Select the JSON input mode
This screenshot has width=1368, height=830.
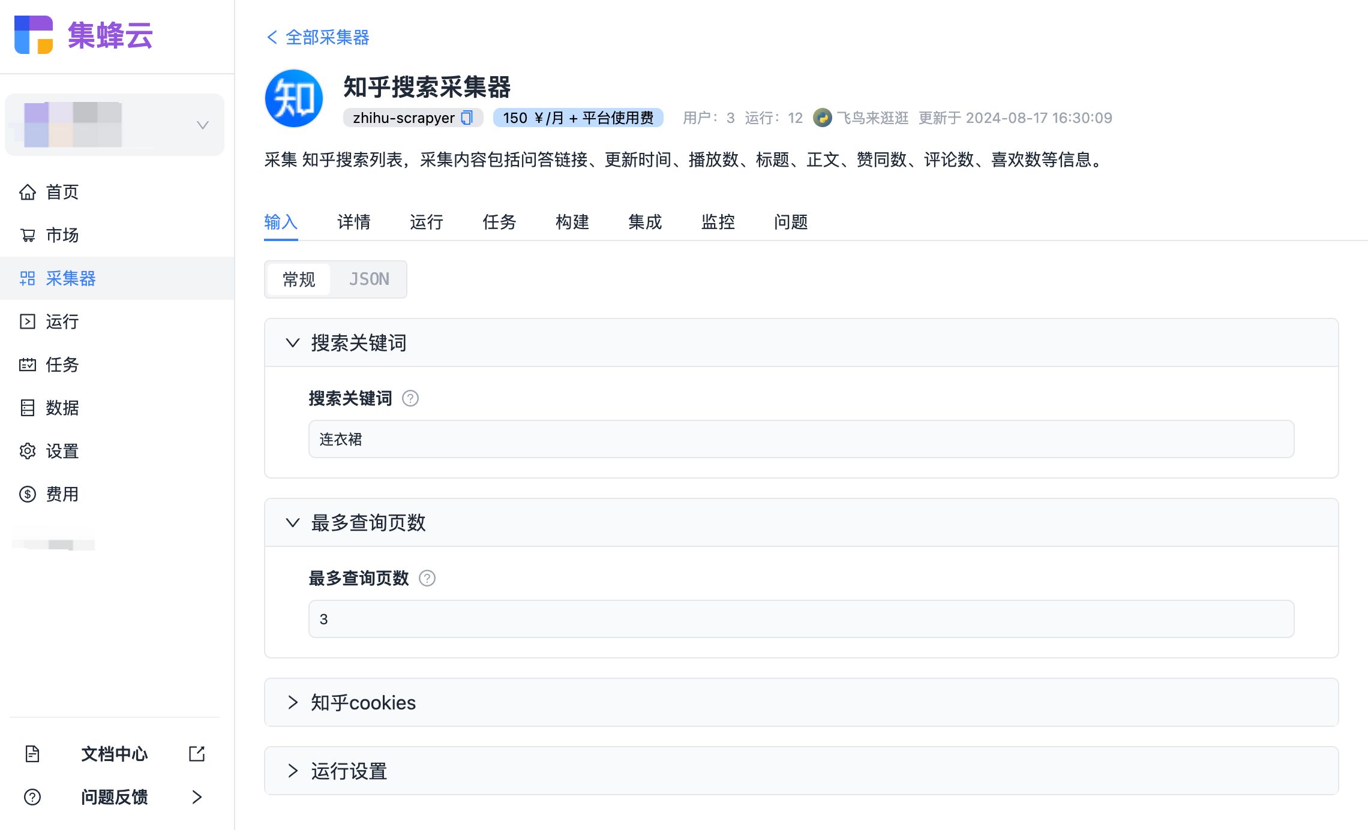click(x=369, y=279)
